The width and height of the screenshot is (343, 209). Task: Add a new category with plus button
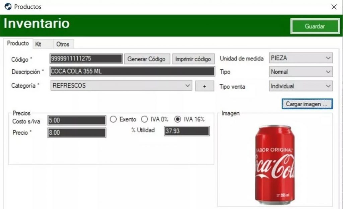point(205,86)
